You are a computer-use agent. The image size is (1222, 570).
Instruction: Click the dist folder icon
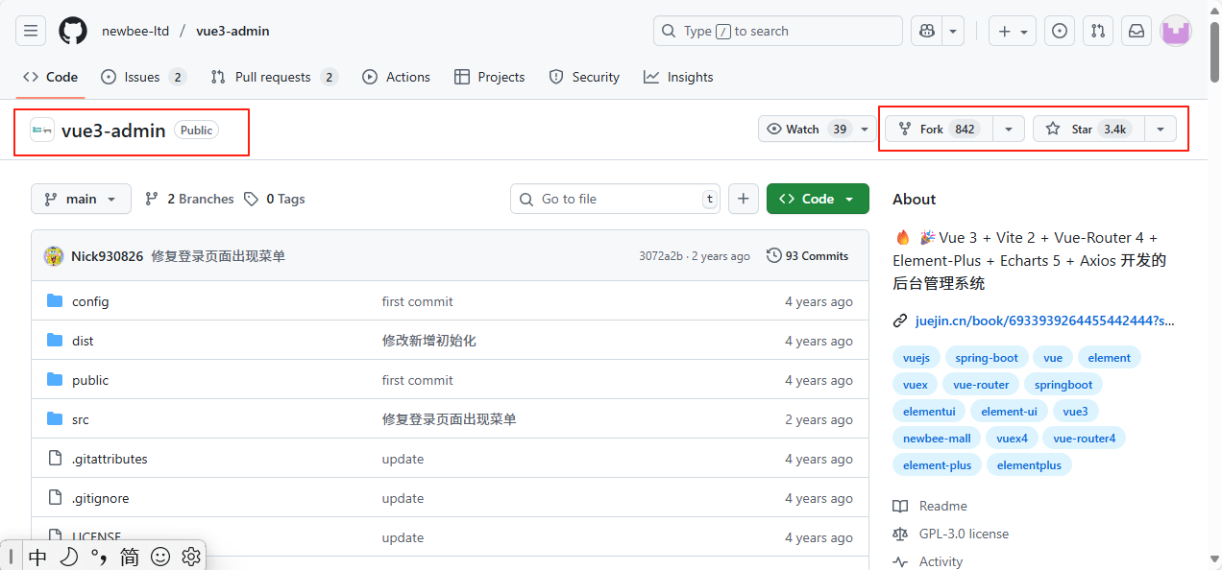(x=55, y=341)
